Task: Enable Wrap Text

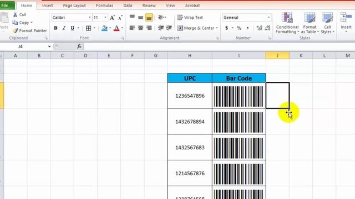Action: [x=190, y=17]
